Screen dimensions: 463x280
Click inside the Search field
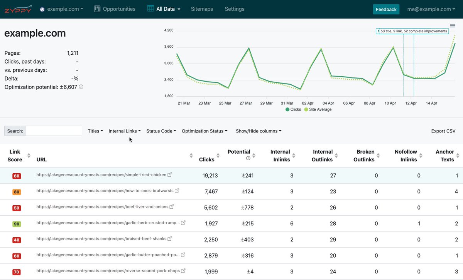(54, 131)
